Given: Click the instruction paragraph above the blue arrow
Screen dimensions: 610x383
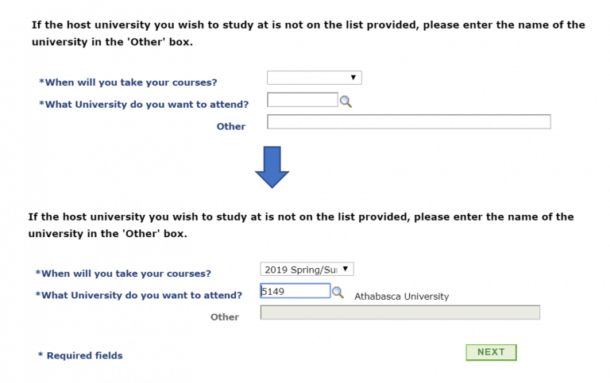Looking at the screenshot, I should coord(308,33).
